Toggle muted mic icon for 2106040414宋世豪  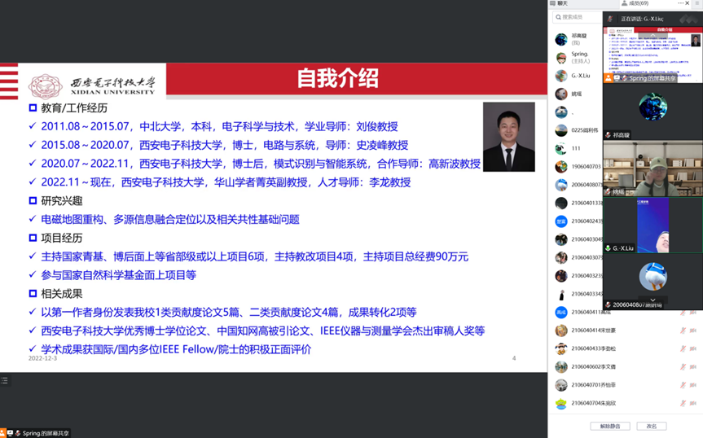pos(683,331)
